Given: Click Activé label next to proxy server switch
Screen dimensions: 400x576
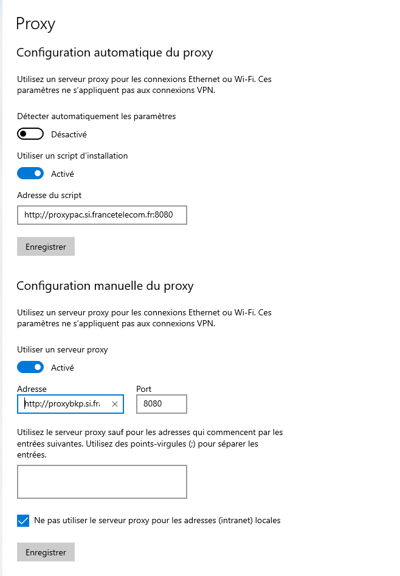Looking at the screenshot, I should pos(63,368).
